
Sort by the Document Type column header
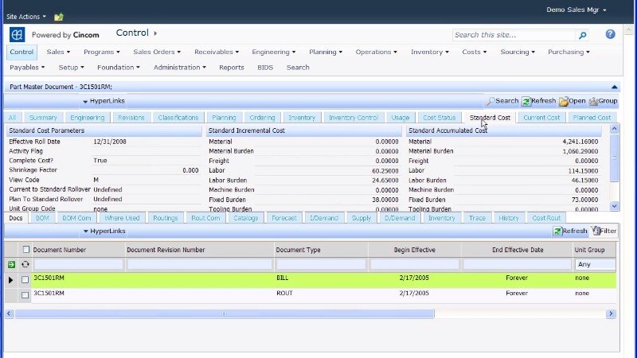[320, 250]
